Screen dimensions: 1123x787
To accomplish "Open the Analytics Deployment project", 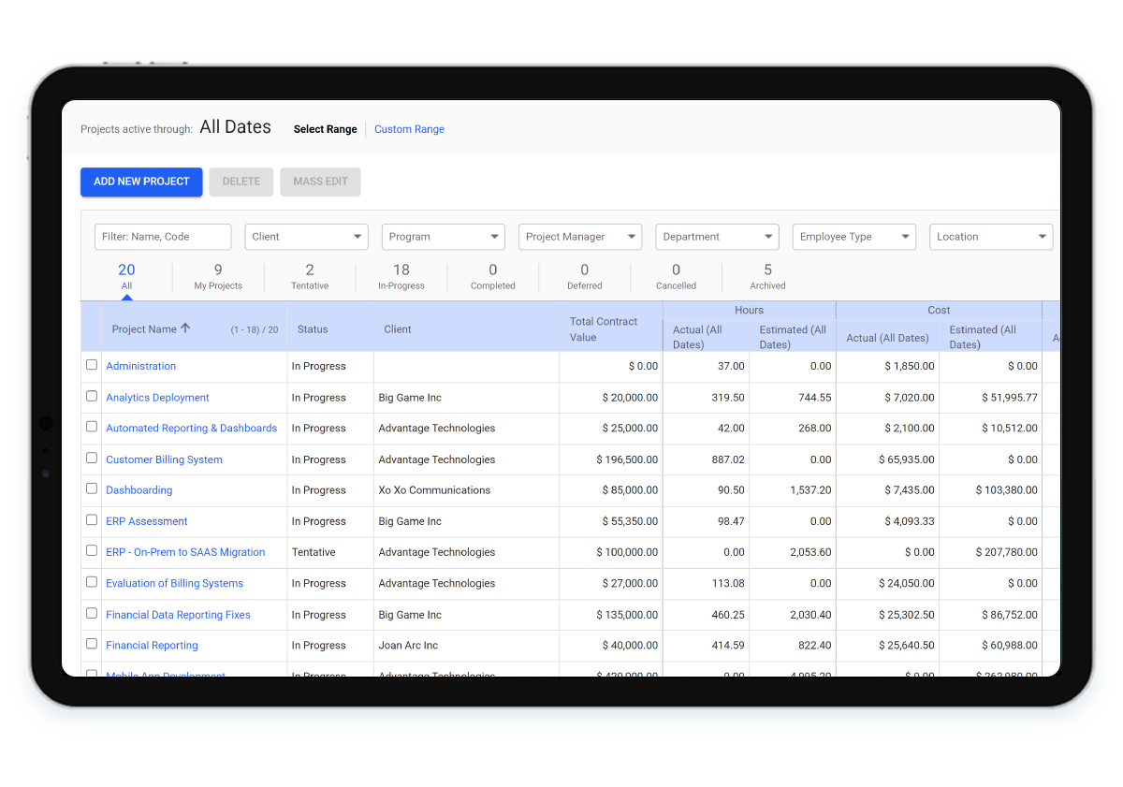I will [x=157, y=398].
